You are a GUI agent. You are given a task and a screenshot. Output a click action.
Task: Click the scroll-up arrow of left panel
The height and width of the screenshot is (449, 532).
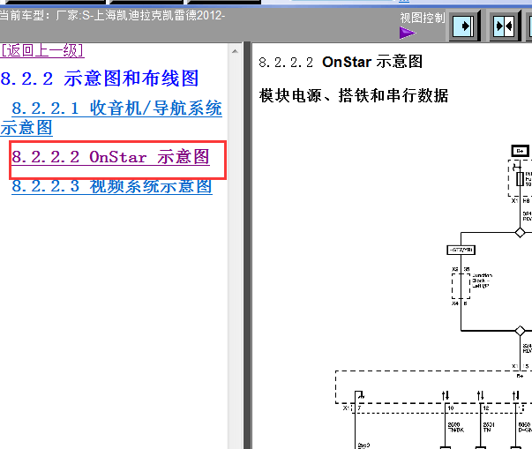point(235,51)
